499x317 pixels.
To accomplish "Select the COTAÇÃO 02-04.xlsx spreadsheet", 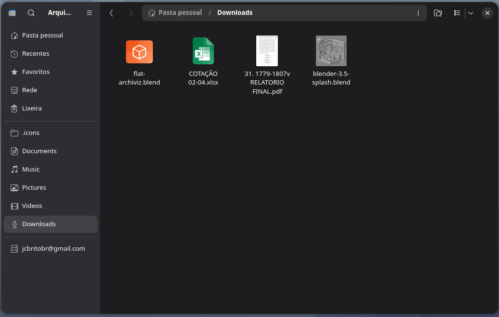I will 203,51.
